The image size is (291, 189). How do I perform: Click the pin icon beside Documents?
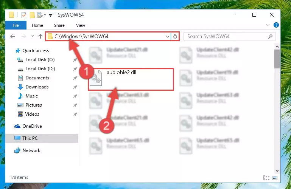click(x=75, y=78)
